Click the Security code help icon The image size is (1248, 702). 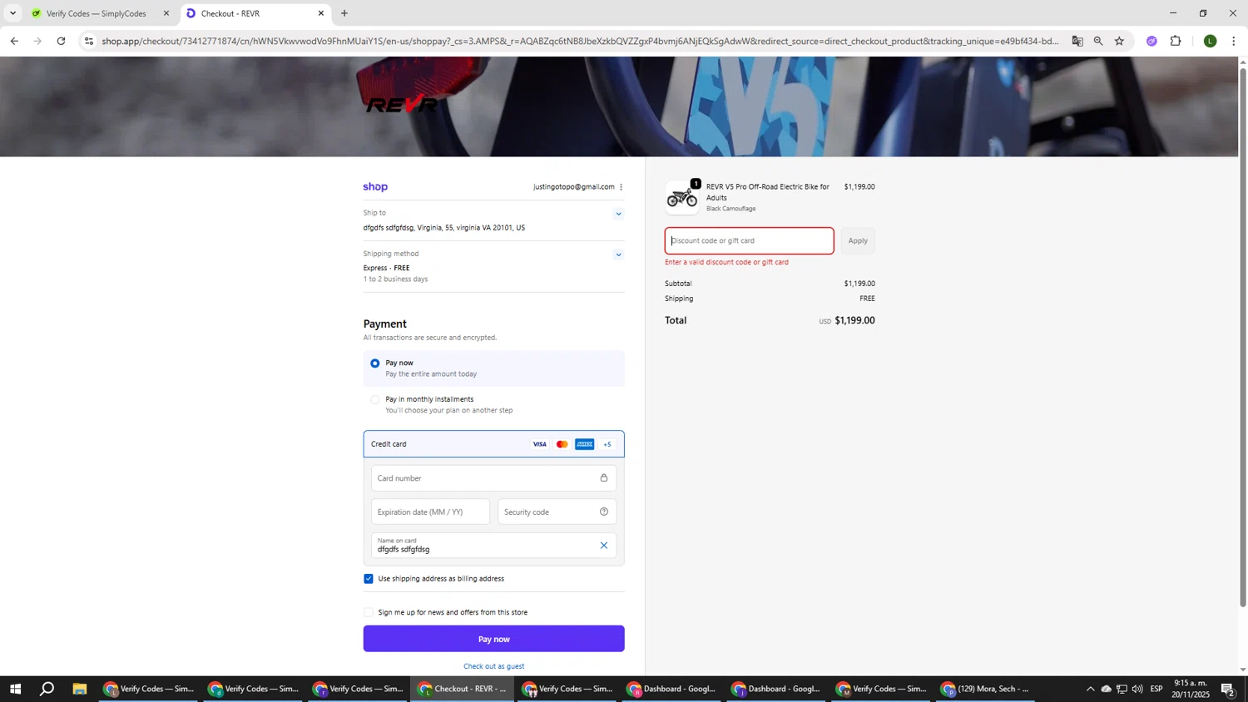(604, 512)
